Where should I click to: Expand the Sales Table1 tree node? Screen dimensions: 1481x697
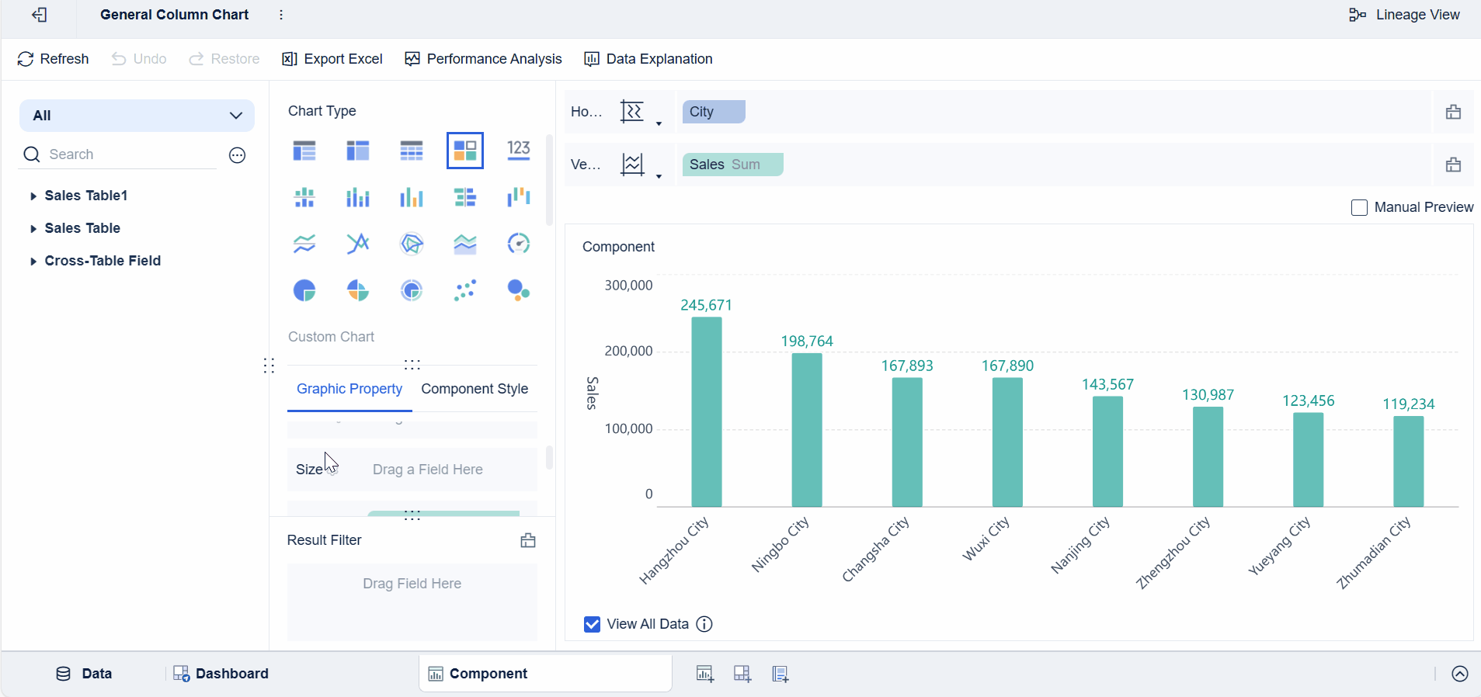pyautogui.click(x=33, y=196)
